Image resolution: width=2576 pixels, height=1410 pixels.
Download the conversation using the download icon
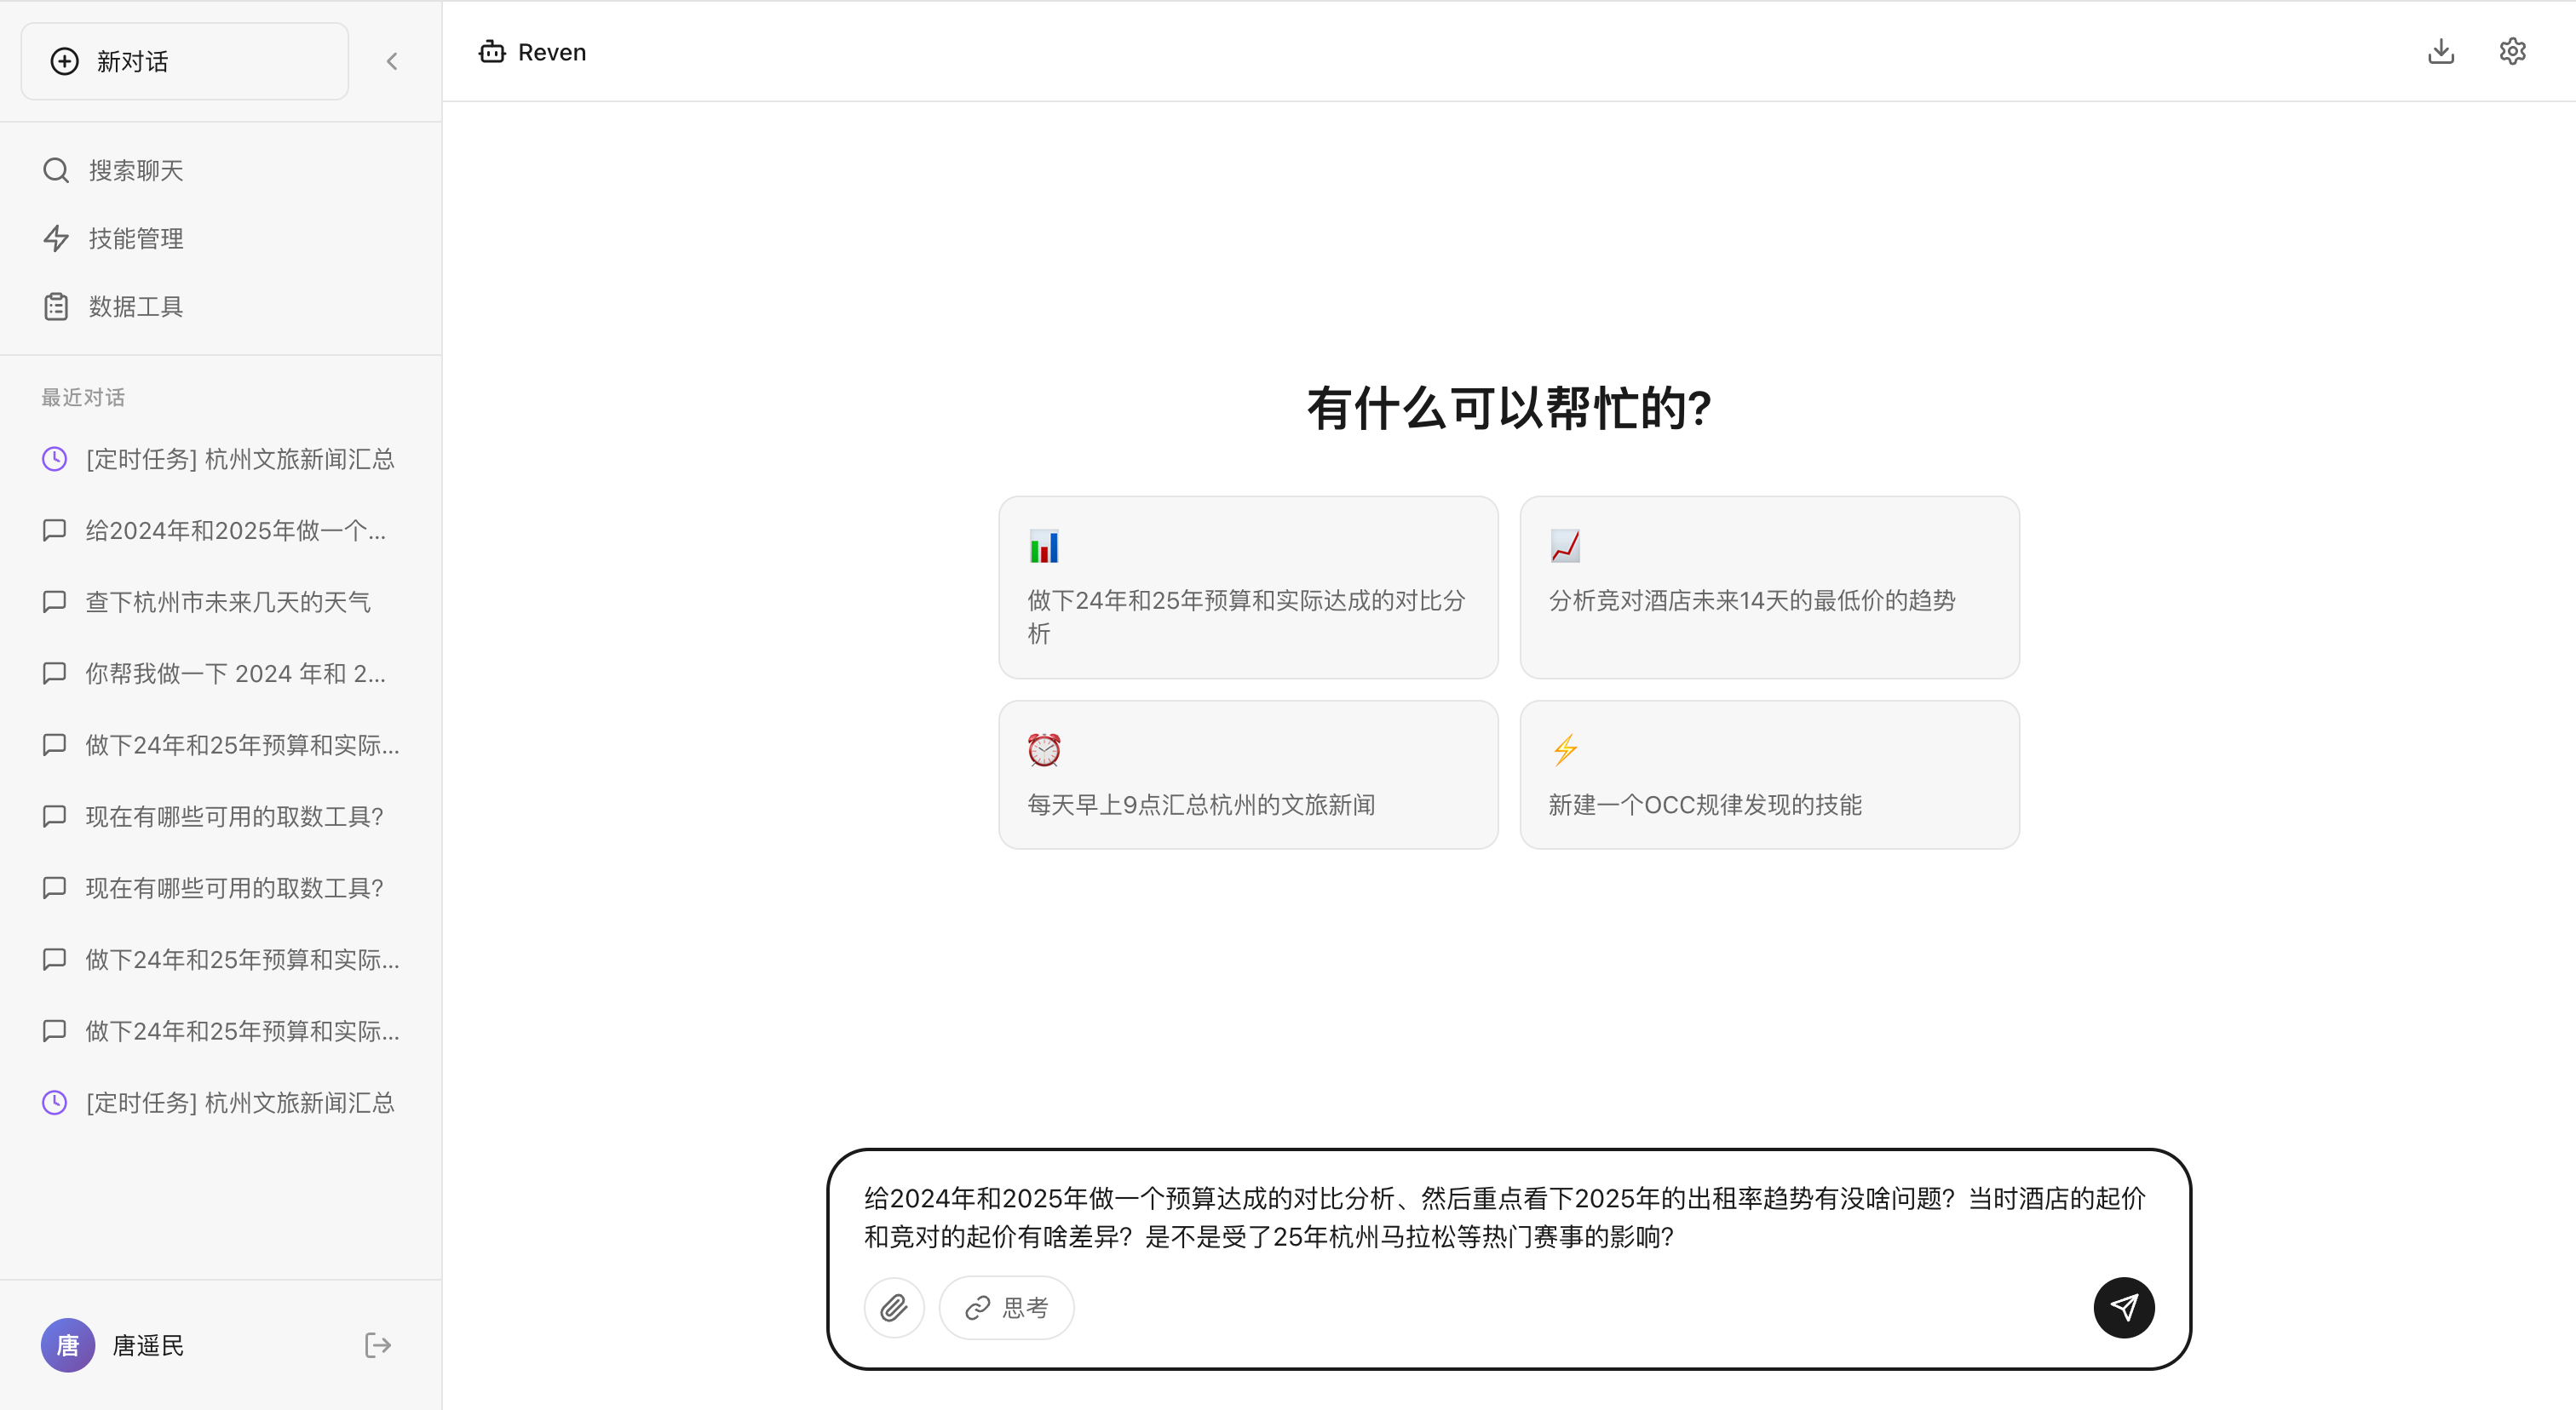point(2441,51)
